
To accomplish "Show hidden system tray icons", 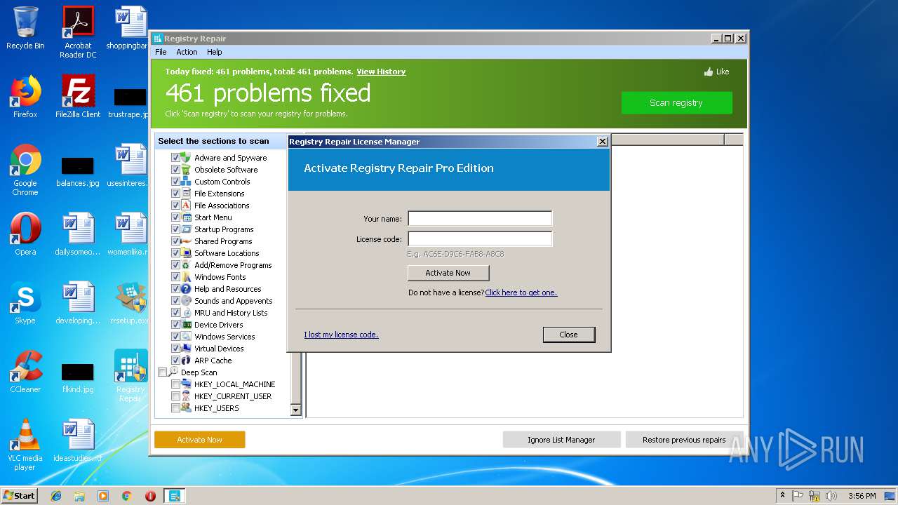I will tap(782, 495).
